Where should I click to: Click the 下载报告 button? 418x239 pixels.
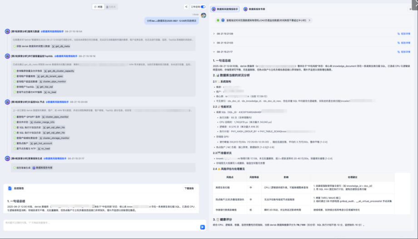pyautogui.click(x=189, y=188)
